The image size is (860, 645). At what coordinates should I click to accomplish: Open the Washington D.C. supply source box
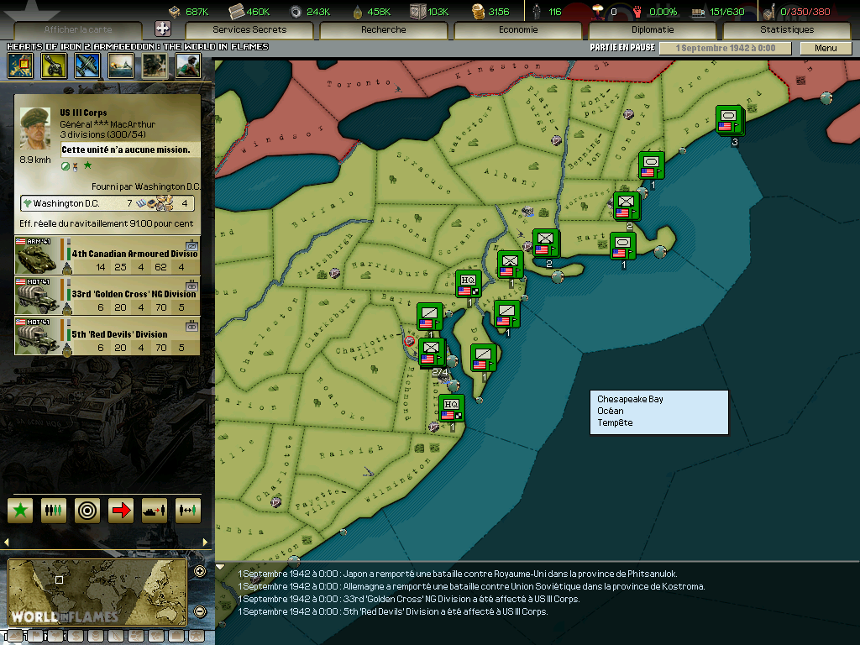(107, 203)
